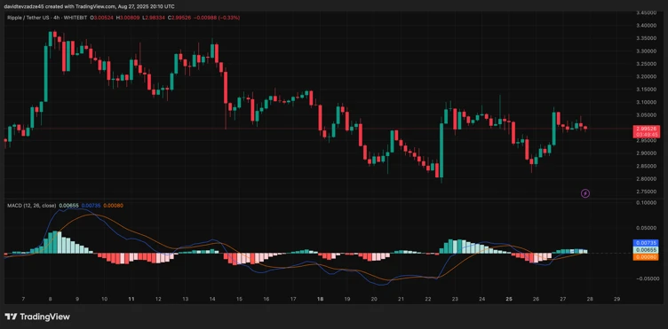The image size is (668, 329).
Task: Click date label 20 on time axis
Action: [x=375, y=299]
